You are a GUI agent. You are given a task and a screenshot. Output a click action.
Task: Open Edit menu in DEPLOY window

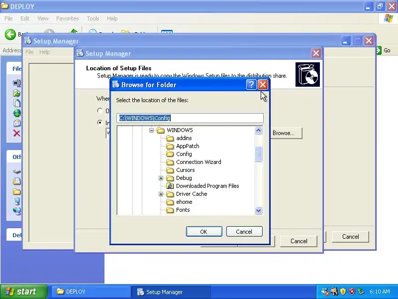pyautogui.click(x=25, y=18)
